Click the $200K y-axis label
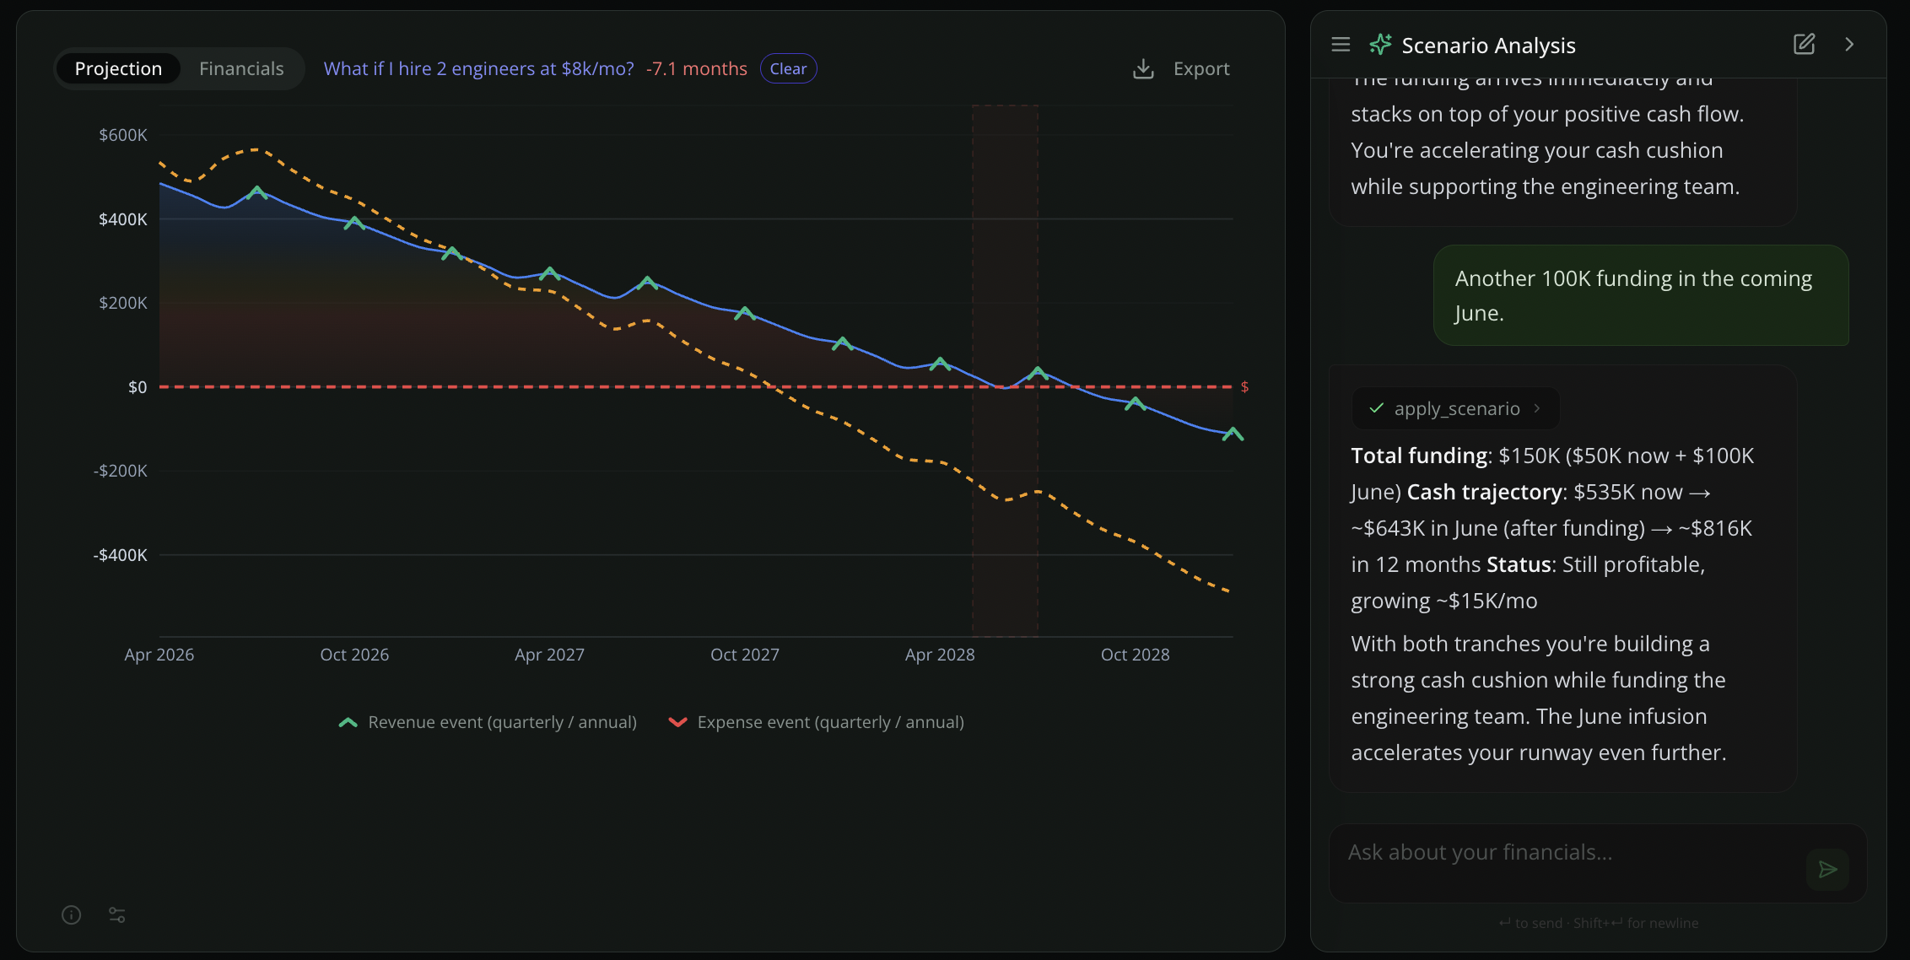 coord(122,303)
